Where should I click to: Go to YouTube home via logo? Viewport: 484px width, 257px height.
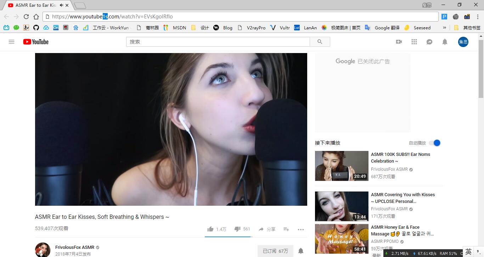pyautogui.click(x=36, y=42)
